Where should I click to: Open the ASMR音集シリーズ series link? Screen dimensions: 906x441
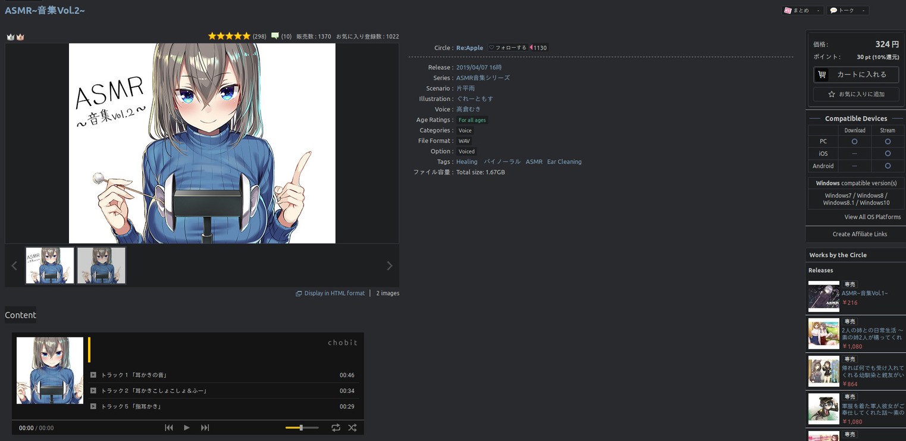tap(483, 78)
